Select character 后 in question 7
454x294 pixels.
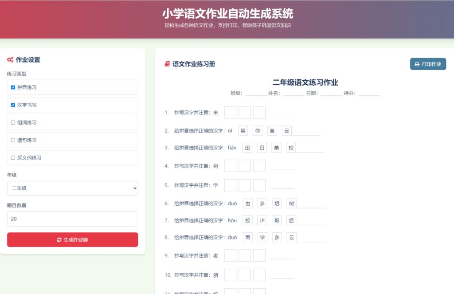click(x=291, y=220)
